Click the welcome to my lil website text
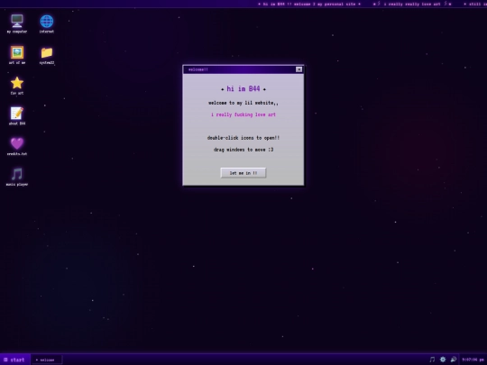The image size is (487, 365). pos(243,103)
